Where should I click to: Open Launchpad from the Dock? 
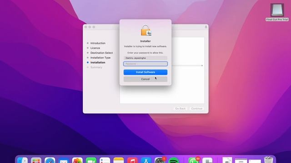36,160
